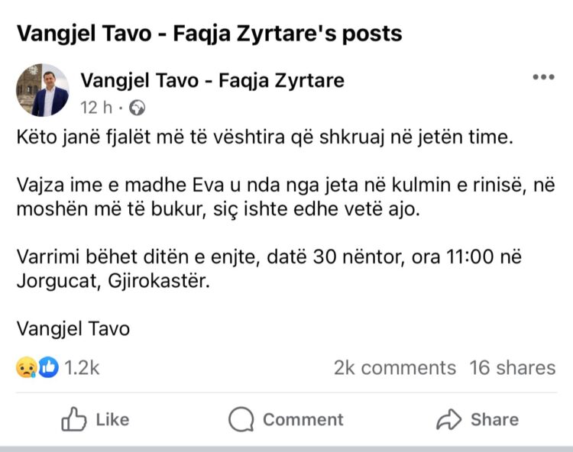Viewport: 573px width, 452px height.
Task: Click the post's first sentence text
Action: point(265,137)
